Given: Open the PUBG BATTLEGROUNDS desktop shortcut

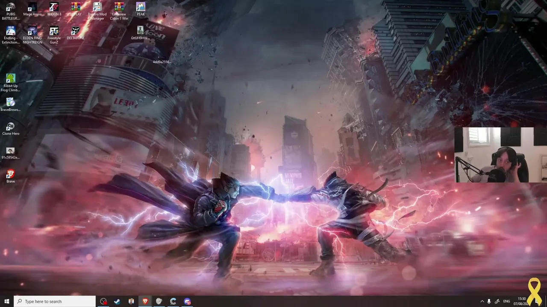Looking at the screenshot, I should tap(11, 12).
